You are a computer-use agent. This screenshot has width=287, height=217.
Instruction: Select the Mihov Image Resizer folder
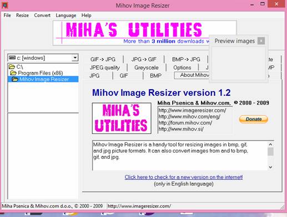coord(44,79)
